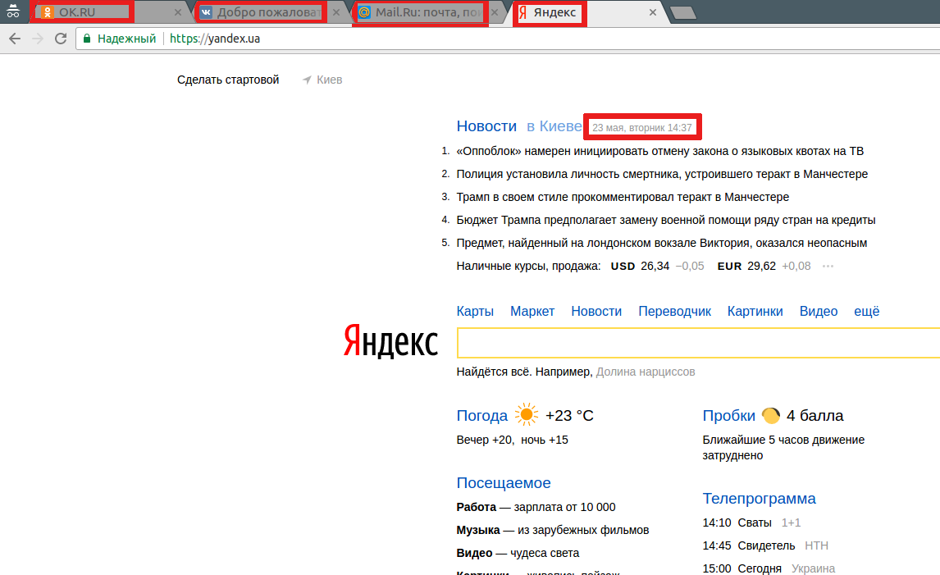
Task: Open news about object at Victoria station
Action: (x=662, y=243)
